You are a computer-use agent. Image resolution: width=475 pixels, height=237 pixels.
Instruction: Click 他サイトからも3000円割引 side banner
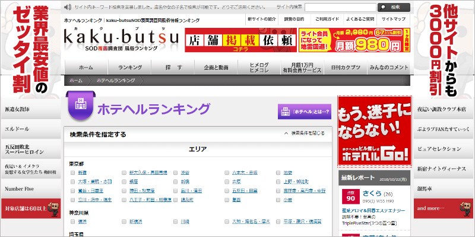pos(444,50)
